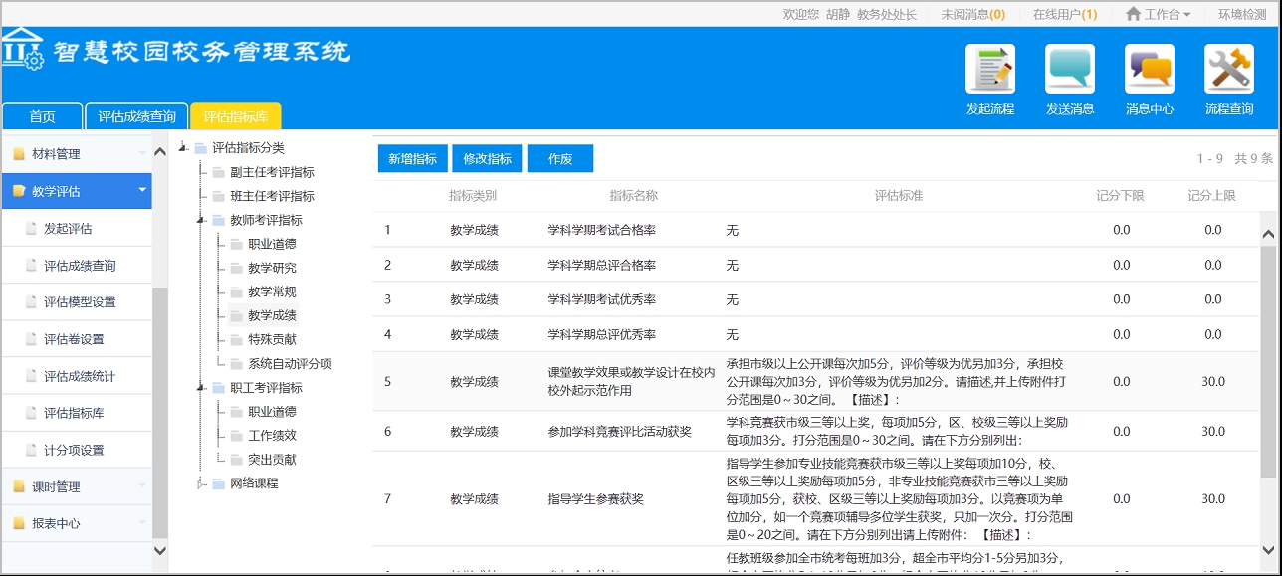Click the 环境检测 link
The image size is (1282, 576).
[x=1243, y=14]
